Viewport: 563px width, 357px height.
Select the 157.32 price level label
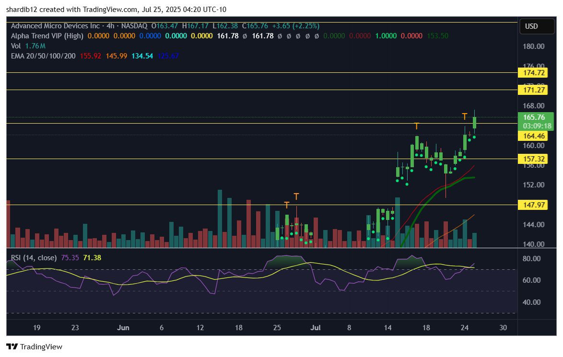(x=533, y=159)
